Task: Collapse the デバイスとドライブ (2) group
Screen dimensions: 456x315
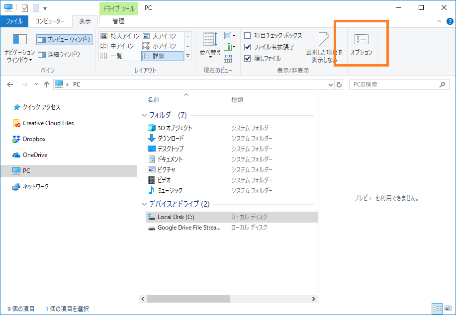Action: [144, 204]
